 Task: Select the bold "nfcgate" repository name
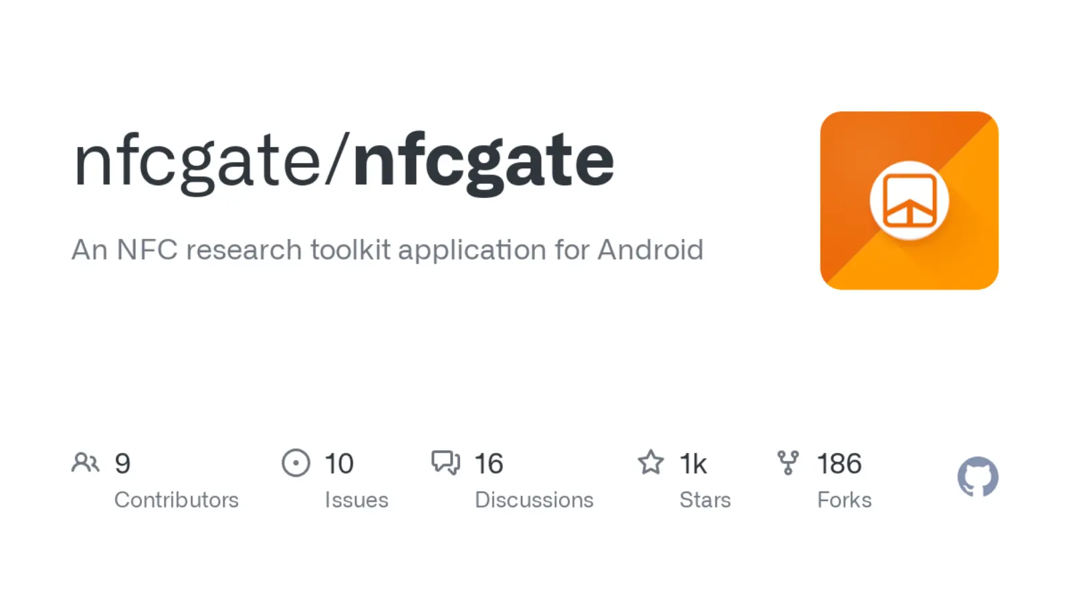483,161
